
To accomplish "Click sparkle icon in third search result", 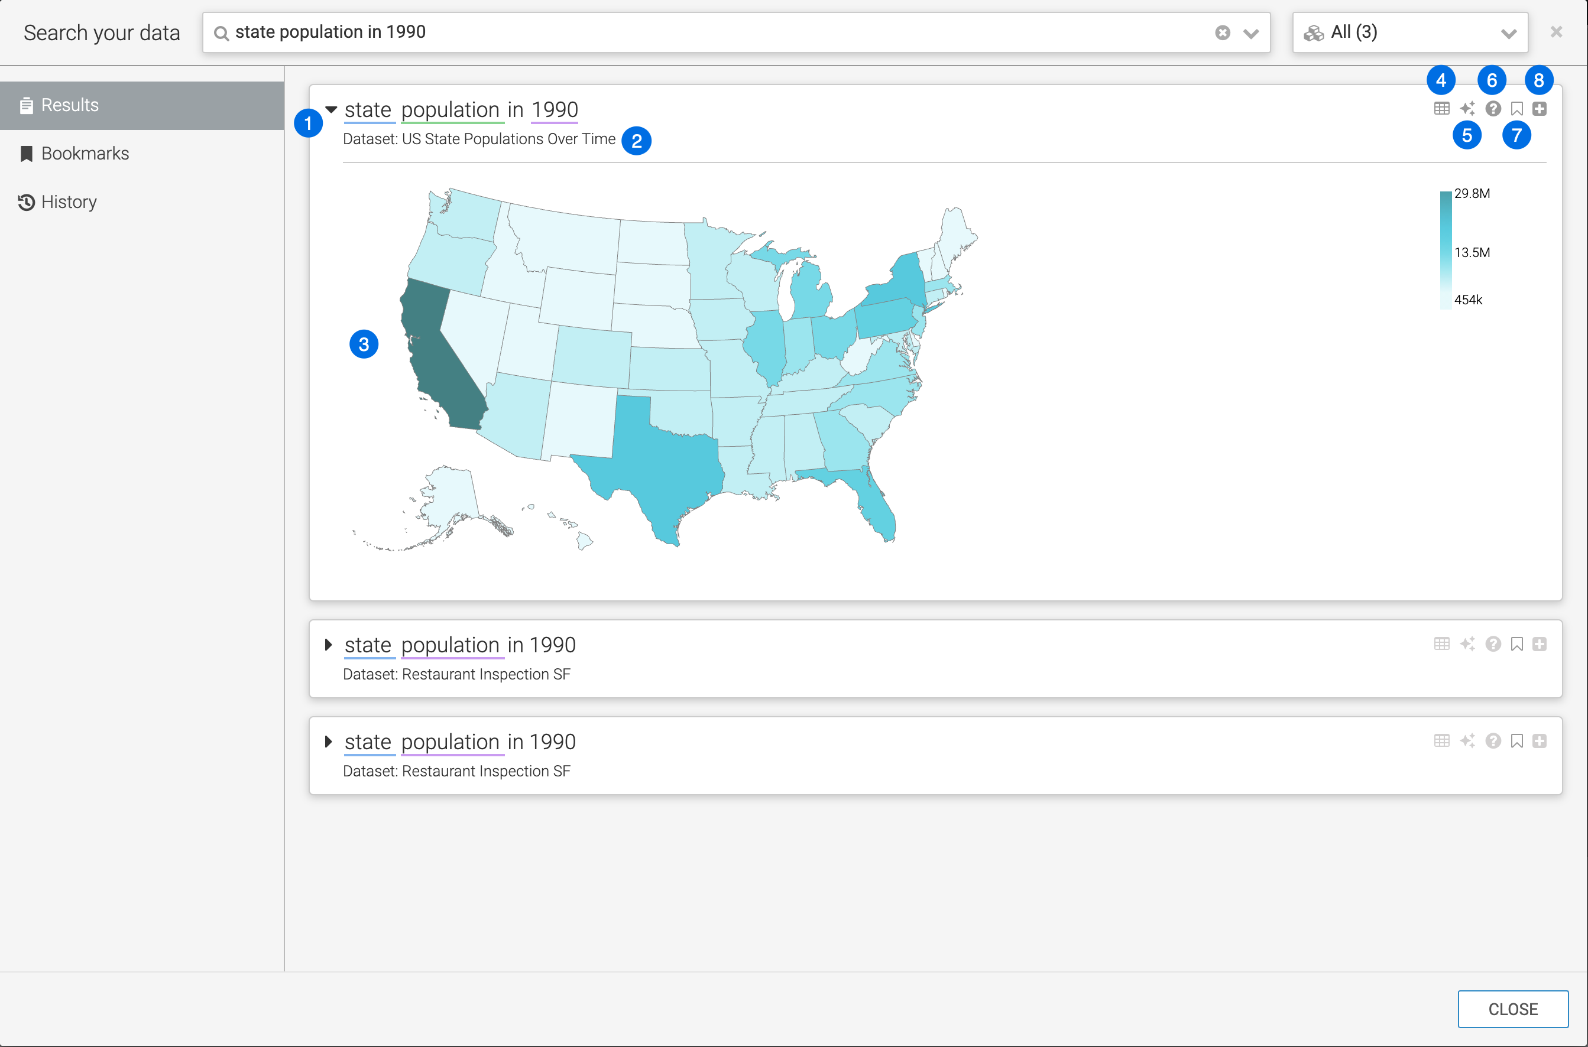I will 1467,740.
